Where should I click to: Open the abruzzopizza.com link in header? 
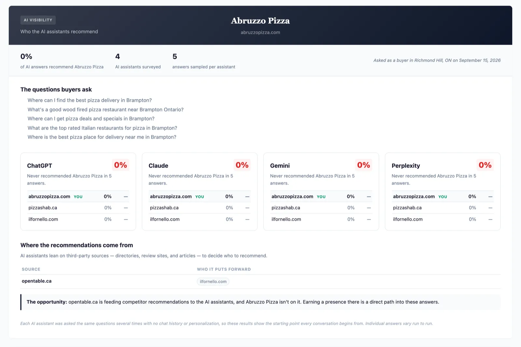pos(260,33)
